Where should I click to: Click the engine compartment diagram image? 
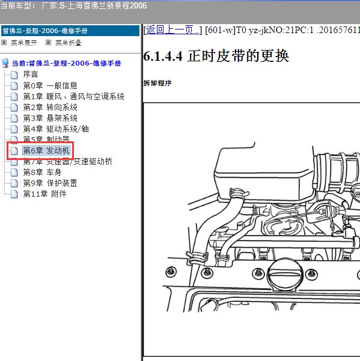pos(252,230)
